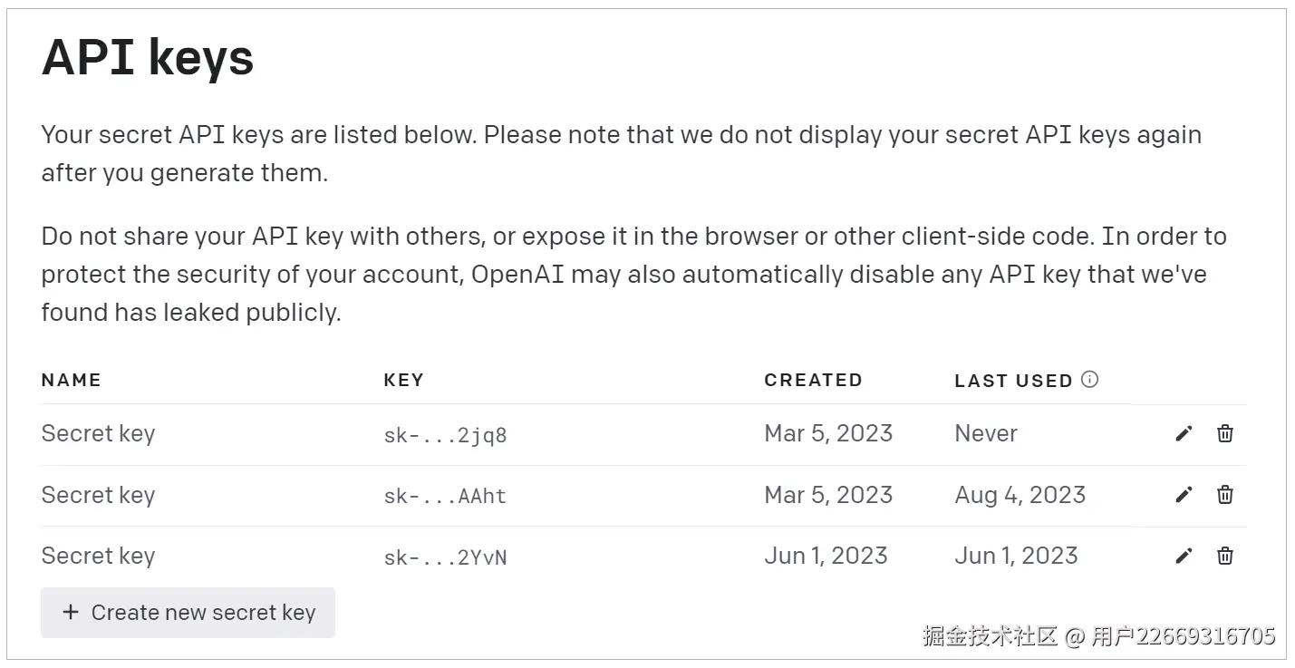1295x668 pixels.
Task: Click the Never last-used value
Action: [986, 433]
